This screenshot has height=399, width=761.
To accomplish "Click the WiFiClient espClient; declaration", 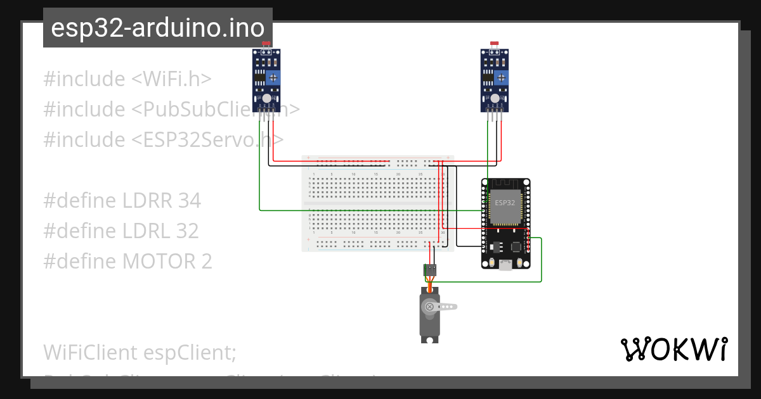I will point(140,352).
